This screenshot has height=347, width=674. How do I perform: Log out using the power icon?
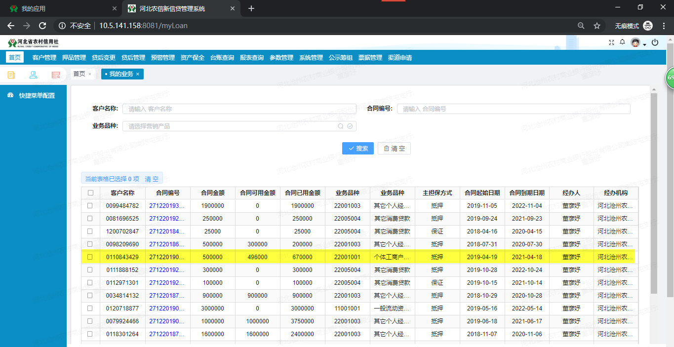click(655, 42)
